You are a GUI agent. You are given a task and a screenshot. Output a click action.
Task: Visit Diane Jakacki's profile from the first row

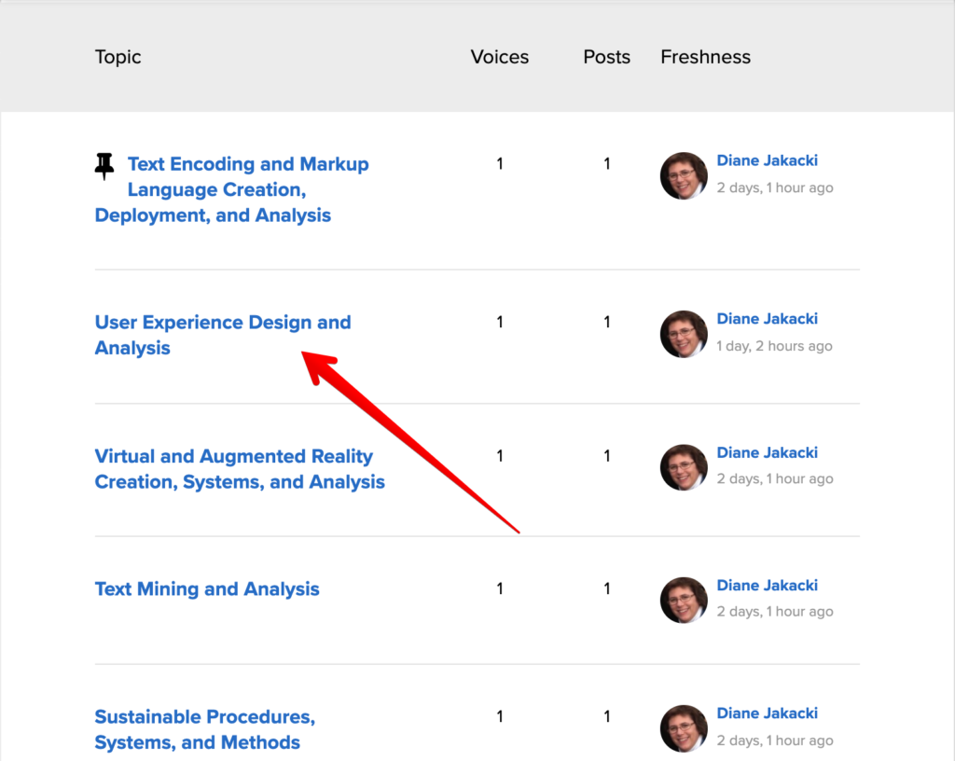[x=768, y=160]
